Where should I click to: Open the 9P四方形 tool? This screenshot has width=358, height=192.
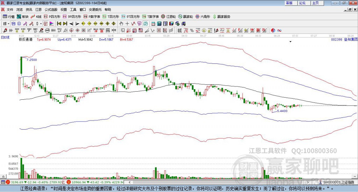pyautogui.click(x=72, y=17)
